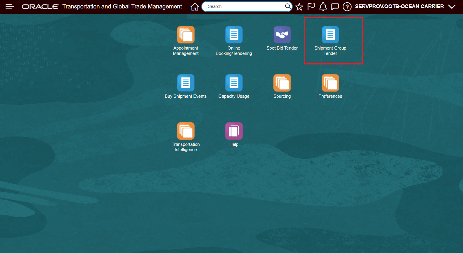Click the Help label text
Viewport: 463px width, 254px height.
click(x=234, y=144)
